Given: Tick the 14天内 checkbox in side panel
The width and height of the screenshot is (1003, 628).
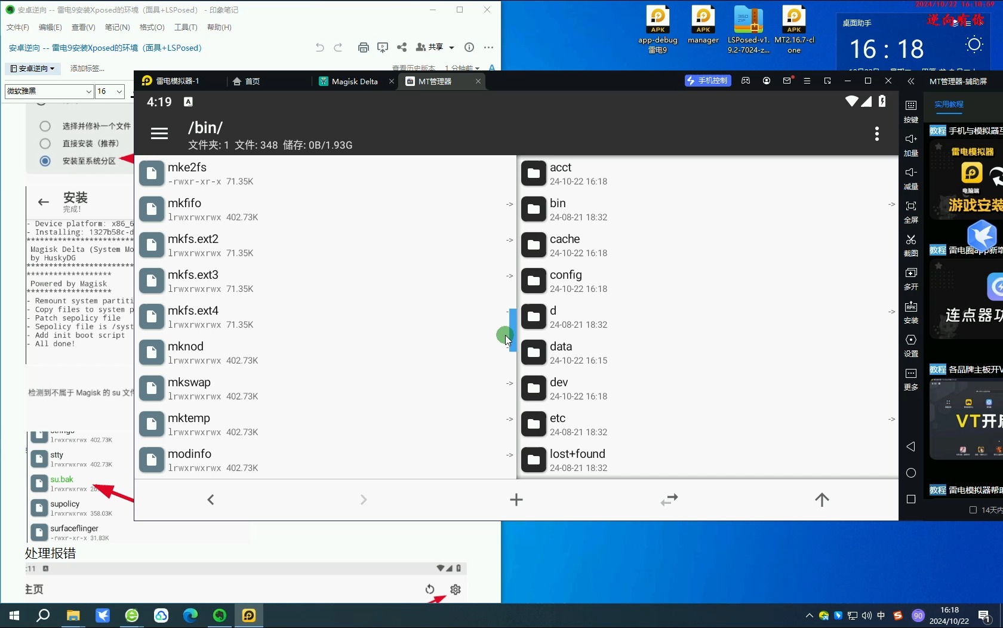Looking at the screenshot, I should [x=973, y=510].
